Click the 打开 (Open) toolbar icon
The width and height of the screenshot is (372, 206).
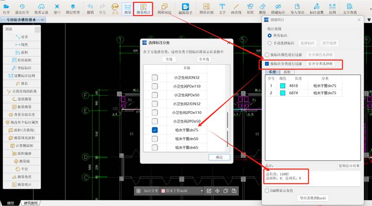click(x=6, y=9)
